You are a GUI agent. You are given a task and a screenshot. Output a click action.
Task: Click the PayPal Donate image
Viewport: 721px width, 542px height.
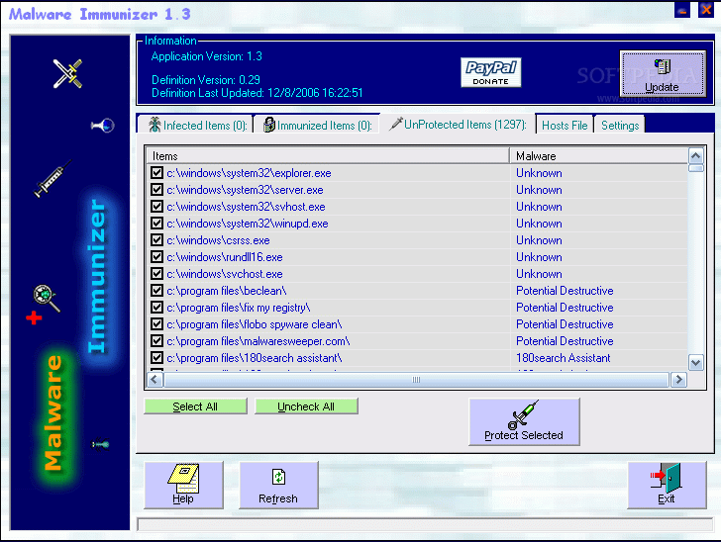click(x=491, y=72)
